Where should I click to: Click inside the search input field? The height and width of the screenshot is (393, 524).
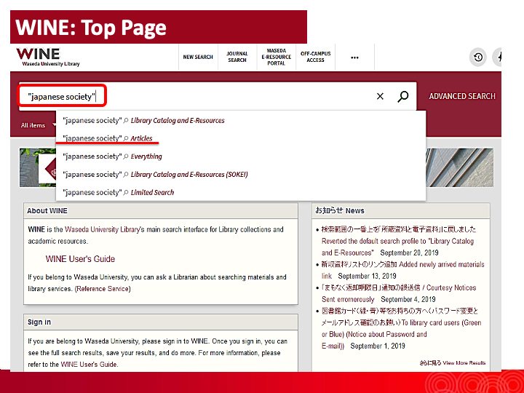233,96
